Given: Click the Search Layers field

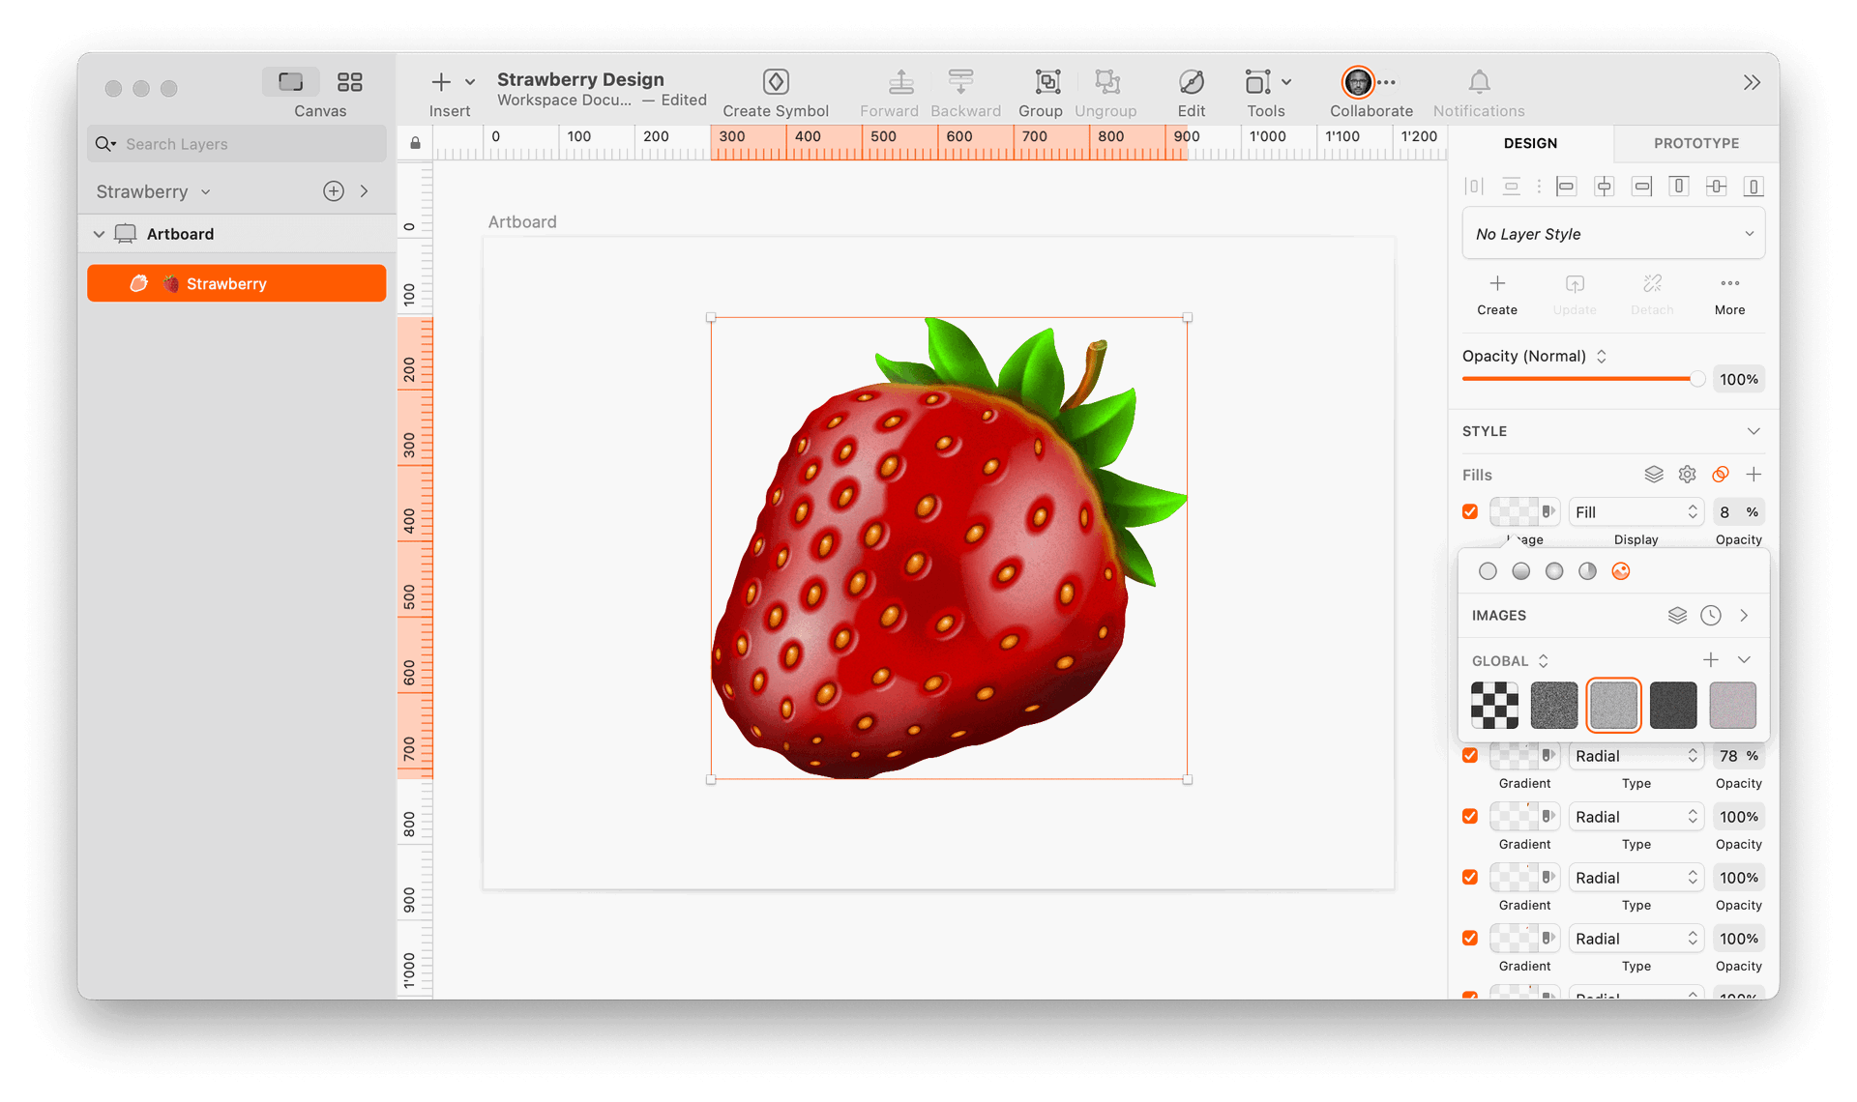Looking at the screenshot, I should tap(237, 144).
